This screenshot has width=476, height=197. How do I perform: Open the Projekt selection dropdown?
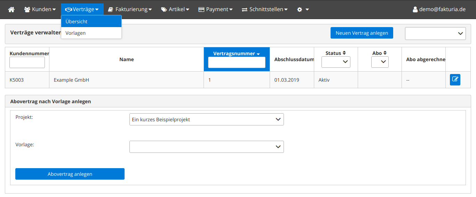tap(206, 120)
